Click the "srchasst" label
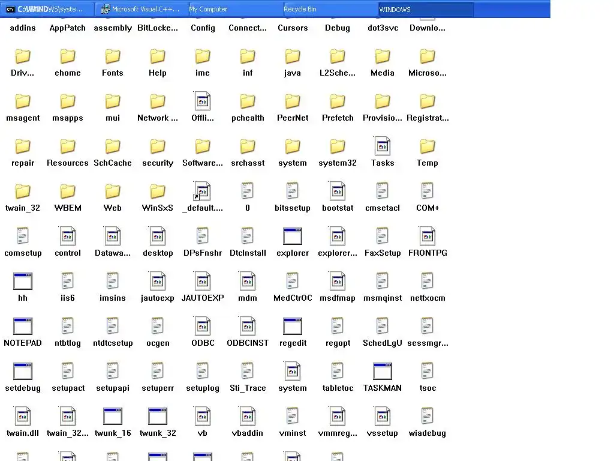This screenshot has width=614, height=461. [x=248, y=163]
